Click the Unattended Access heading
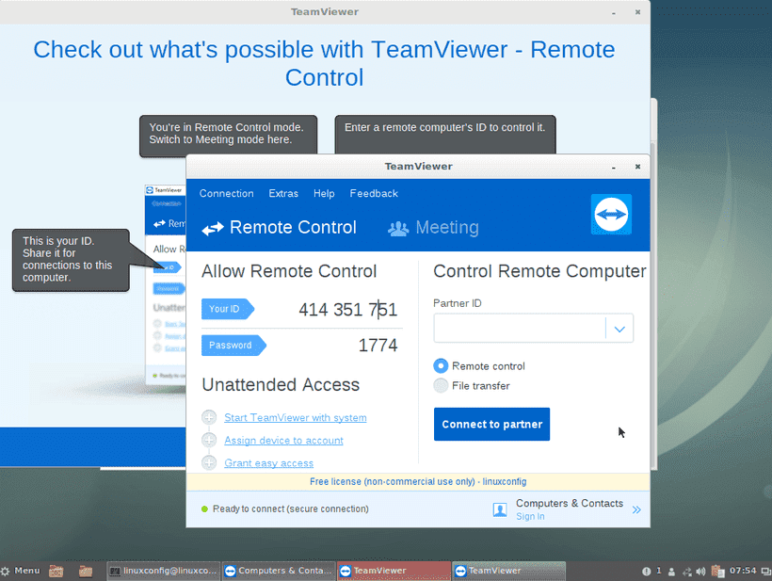772x581 pixels. tap(281, 384)
